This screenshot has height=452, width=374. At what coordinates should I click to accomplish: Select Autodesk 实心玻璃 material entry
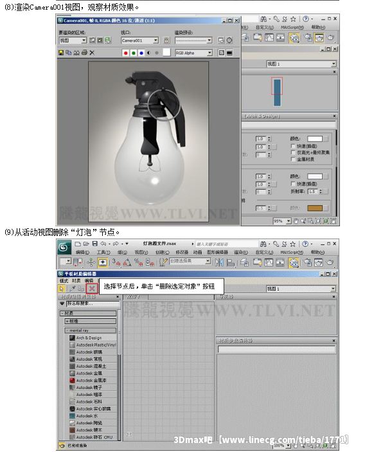93,409
